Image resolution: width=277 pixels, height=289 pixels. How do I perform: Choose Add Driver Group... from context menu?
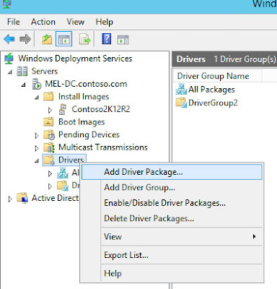[x=172, y=187]
